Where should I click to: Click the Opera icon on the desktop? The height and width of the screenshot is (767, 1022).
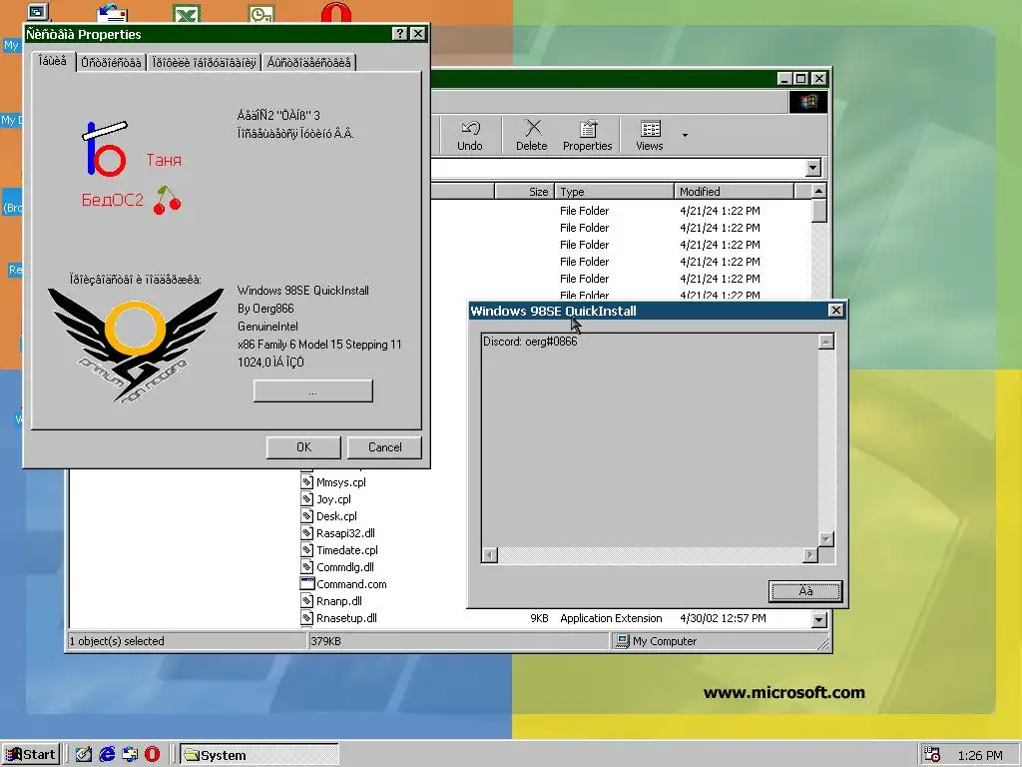(336, 13)
